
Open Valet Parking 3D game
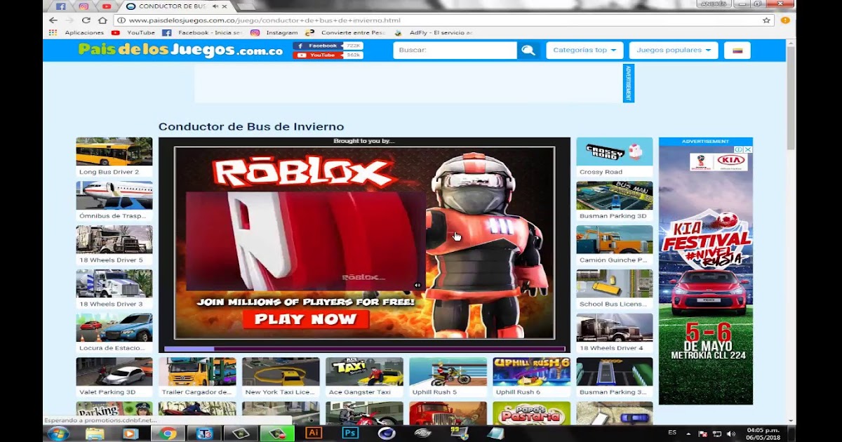pos(114,378)
